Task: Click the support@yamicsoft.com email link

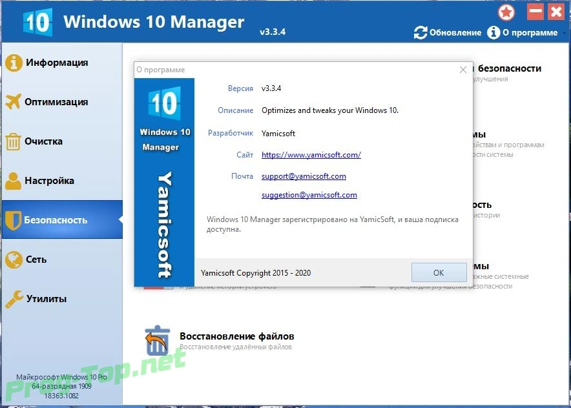Action: click(x=304, y=176)
